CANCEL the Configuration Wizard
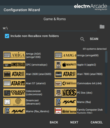110x128 pixels. (x=97, y=122)
